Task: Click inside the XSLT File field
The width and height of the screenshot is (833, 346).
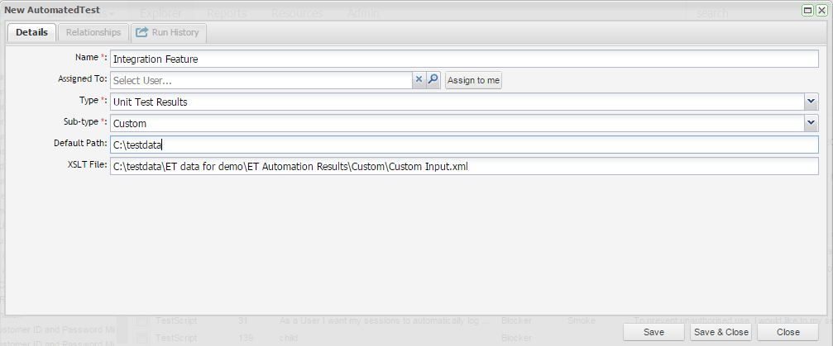Action: pos(463,166)
